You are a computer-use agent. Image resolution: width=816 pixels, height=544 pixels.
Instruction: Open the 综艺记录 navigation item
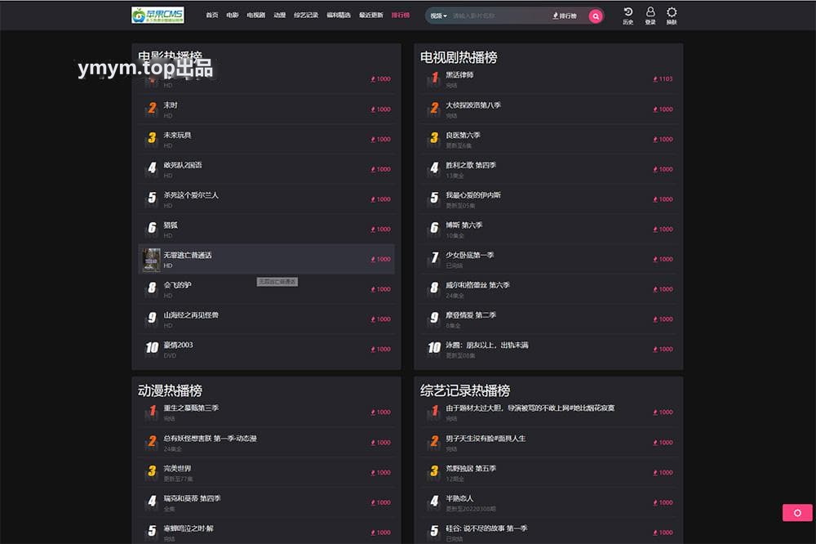coord(306,15)
